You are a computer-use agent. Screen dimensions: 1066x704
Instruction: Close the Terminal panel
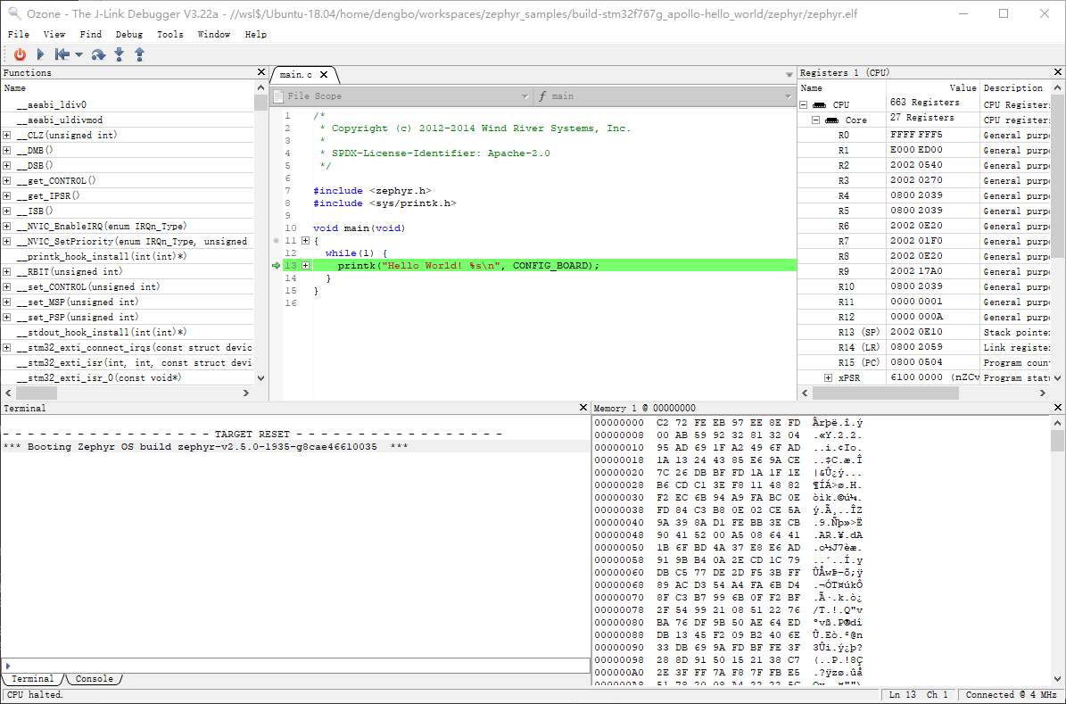[x=583, y=408]
